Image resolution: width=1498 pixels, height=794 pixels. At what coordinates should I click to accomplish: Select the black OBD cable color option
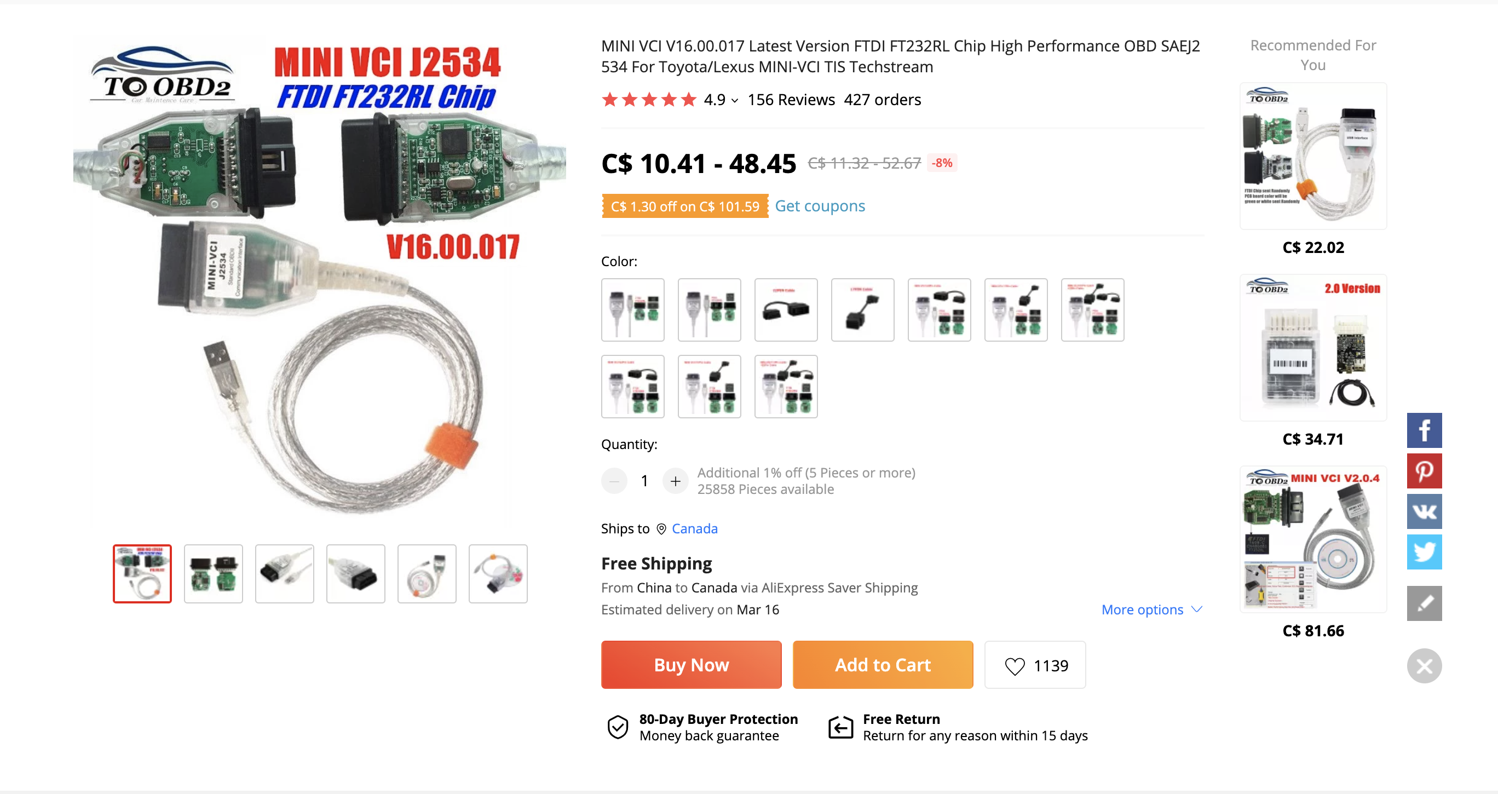tap(786, 310)
